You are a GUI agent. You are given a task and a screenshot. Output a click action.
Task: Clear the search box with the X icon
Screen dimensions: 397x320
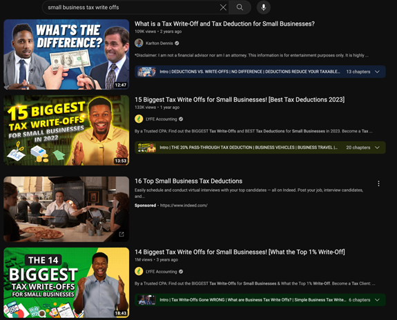coord(223,8)
